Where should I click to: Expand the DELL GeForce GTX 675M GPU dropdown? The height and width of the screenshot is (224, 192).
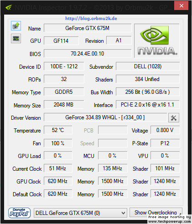click(x=80, y=213)
